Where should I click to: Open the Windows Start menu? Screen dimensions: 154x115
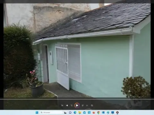click(37, 112)
